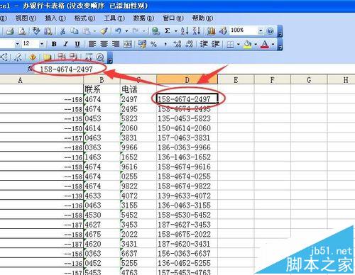Expand the Font Color palette dropdown
This screenshot has width=355, height=275.
click(x=273, y=44)
